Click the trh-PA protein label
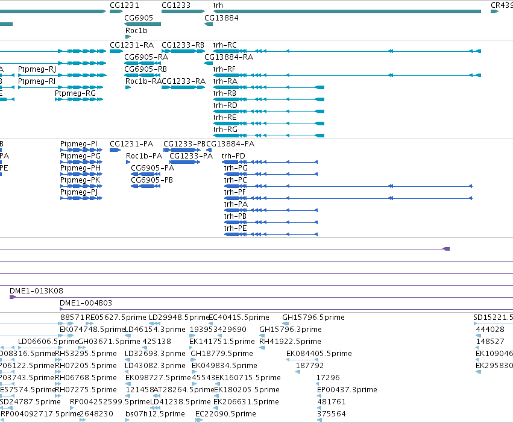Viewport: 513px width, 423px height. click(x=236, y=204)
